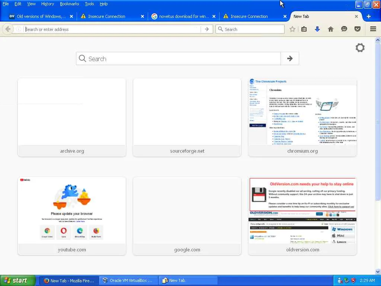Close the New Tab tab

[x=356, y=16]
